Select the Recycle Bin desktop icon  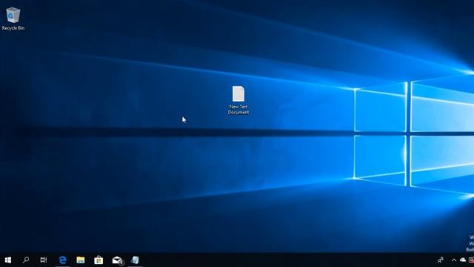tap(13, 15)
